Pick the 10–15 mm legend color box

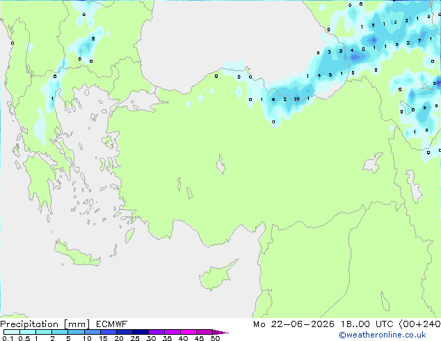coord(92,332)
